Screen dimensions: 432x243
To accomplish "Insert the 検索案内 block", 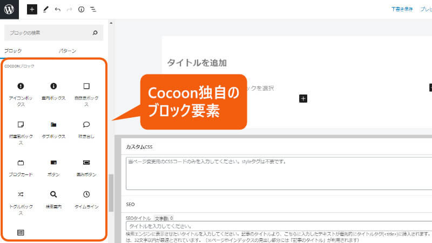I will coord(53,200).
